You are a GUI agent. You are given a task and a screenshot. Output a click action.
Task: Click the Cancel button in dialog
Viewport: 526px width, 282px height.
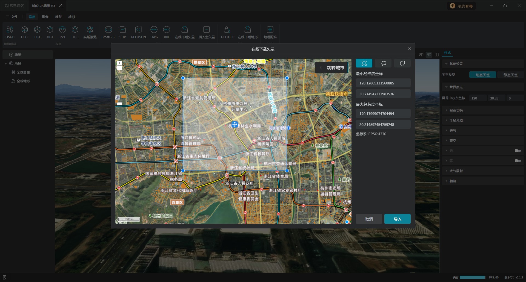tap(369, 219)
